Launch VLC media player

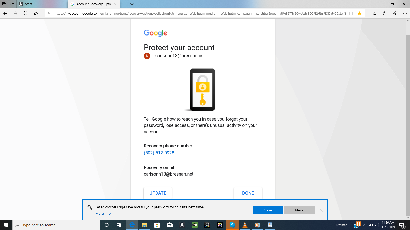click(245, 225)
